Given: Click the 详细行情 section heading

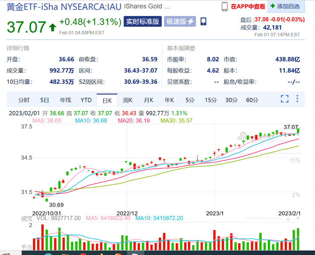Looking at the screenshot, I should point(18,48).
